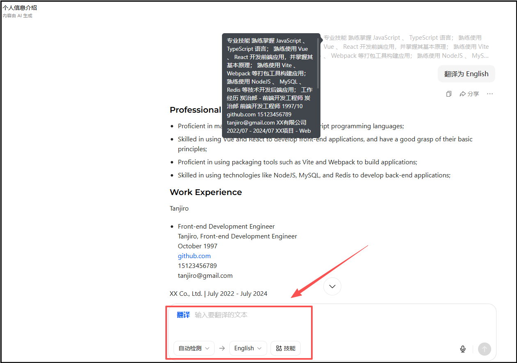Open the three-dot more options menu

(490, 94)
